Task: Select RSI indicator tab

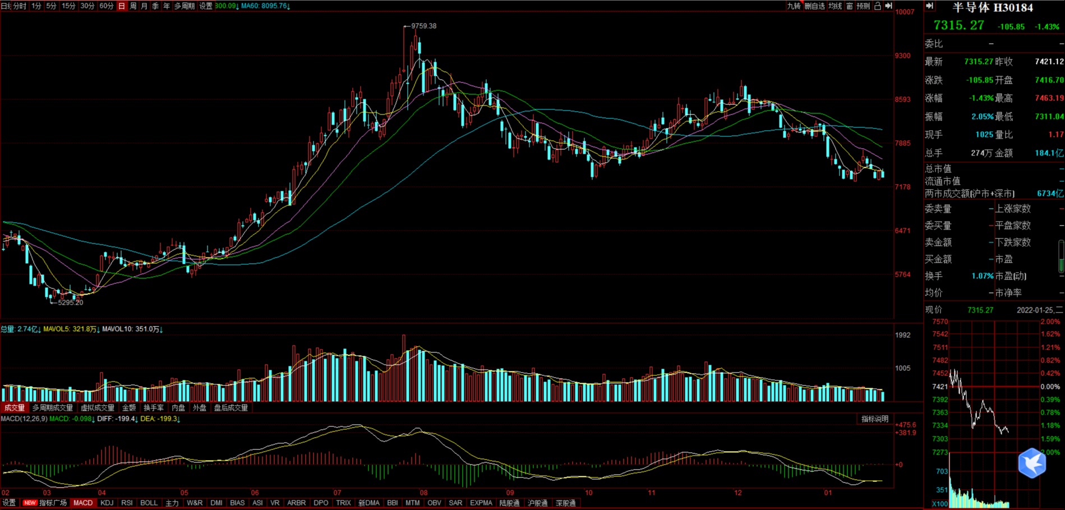Action: pyautogui.click(x=127, y=503)
